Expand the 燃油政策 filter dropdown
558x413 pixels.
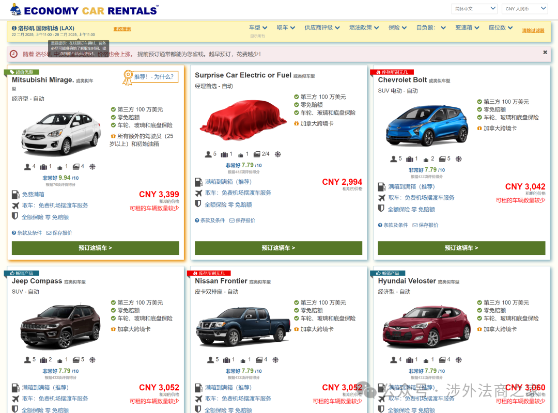coord(364,27)
